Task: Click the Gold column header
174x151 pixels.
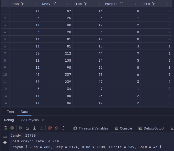Action: (x=156, y=4)
